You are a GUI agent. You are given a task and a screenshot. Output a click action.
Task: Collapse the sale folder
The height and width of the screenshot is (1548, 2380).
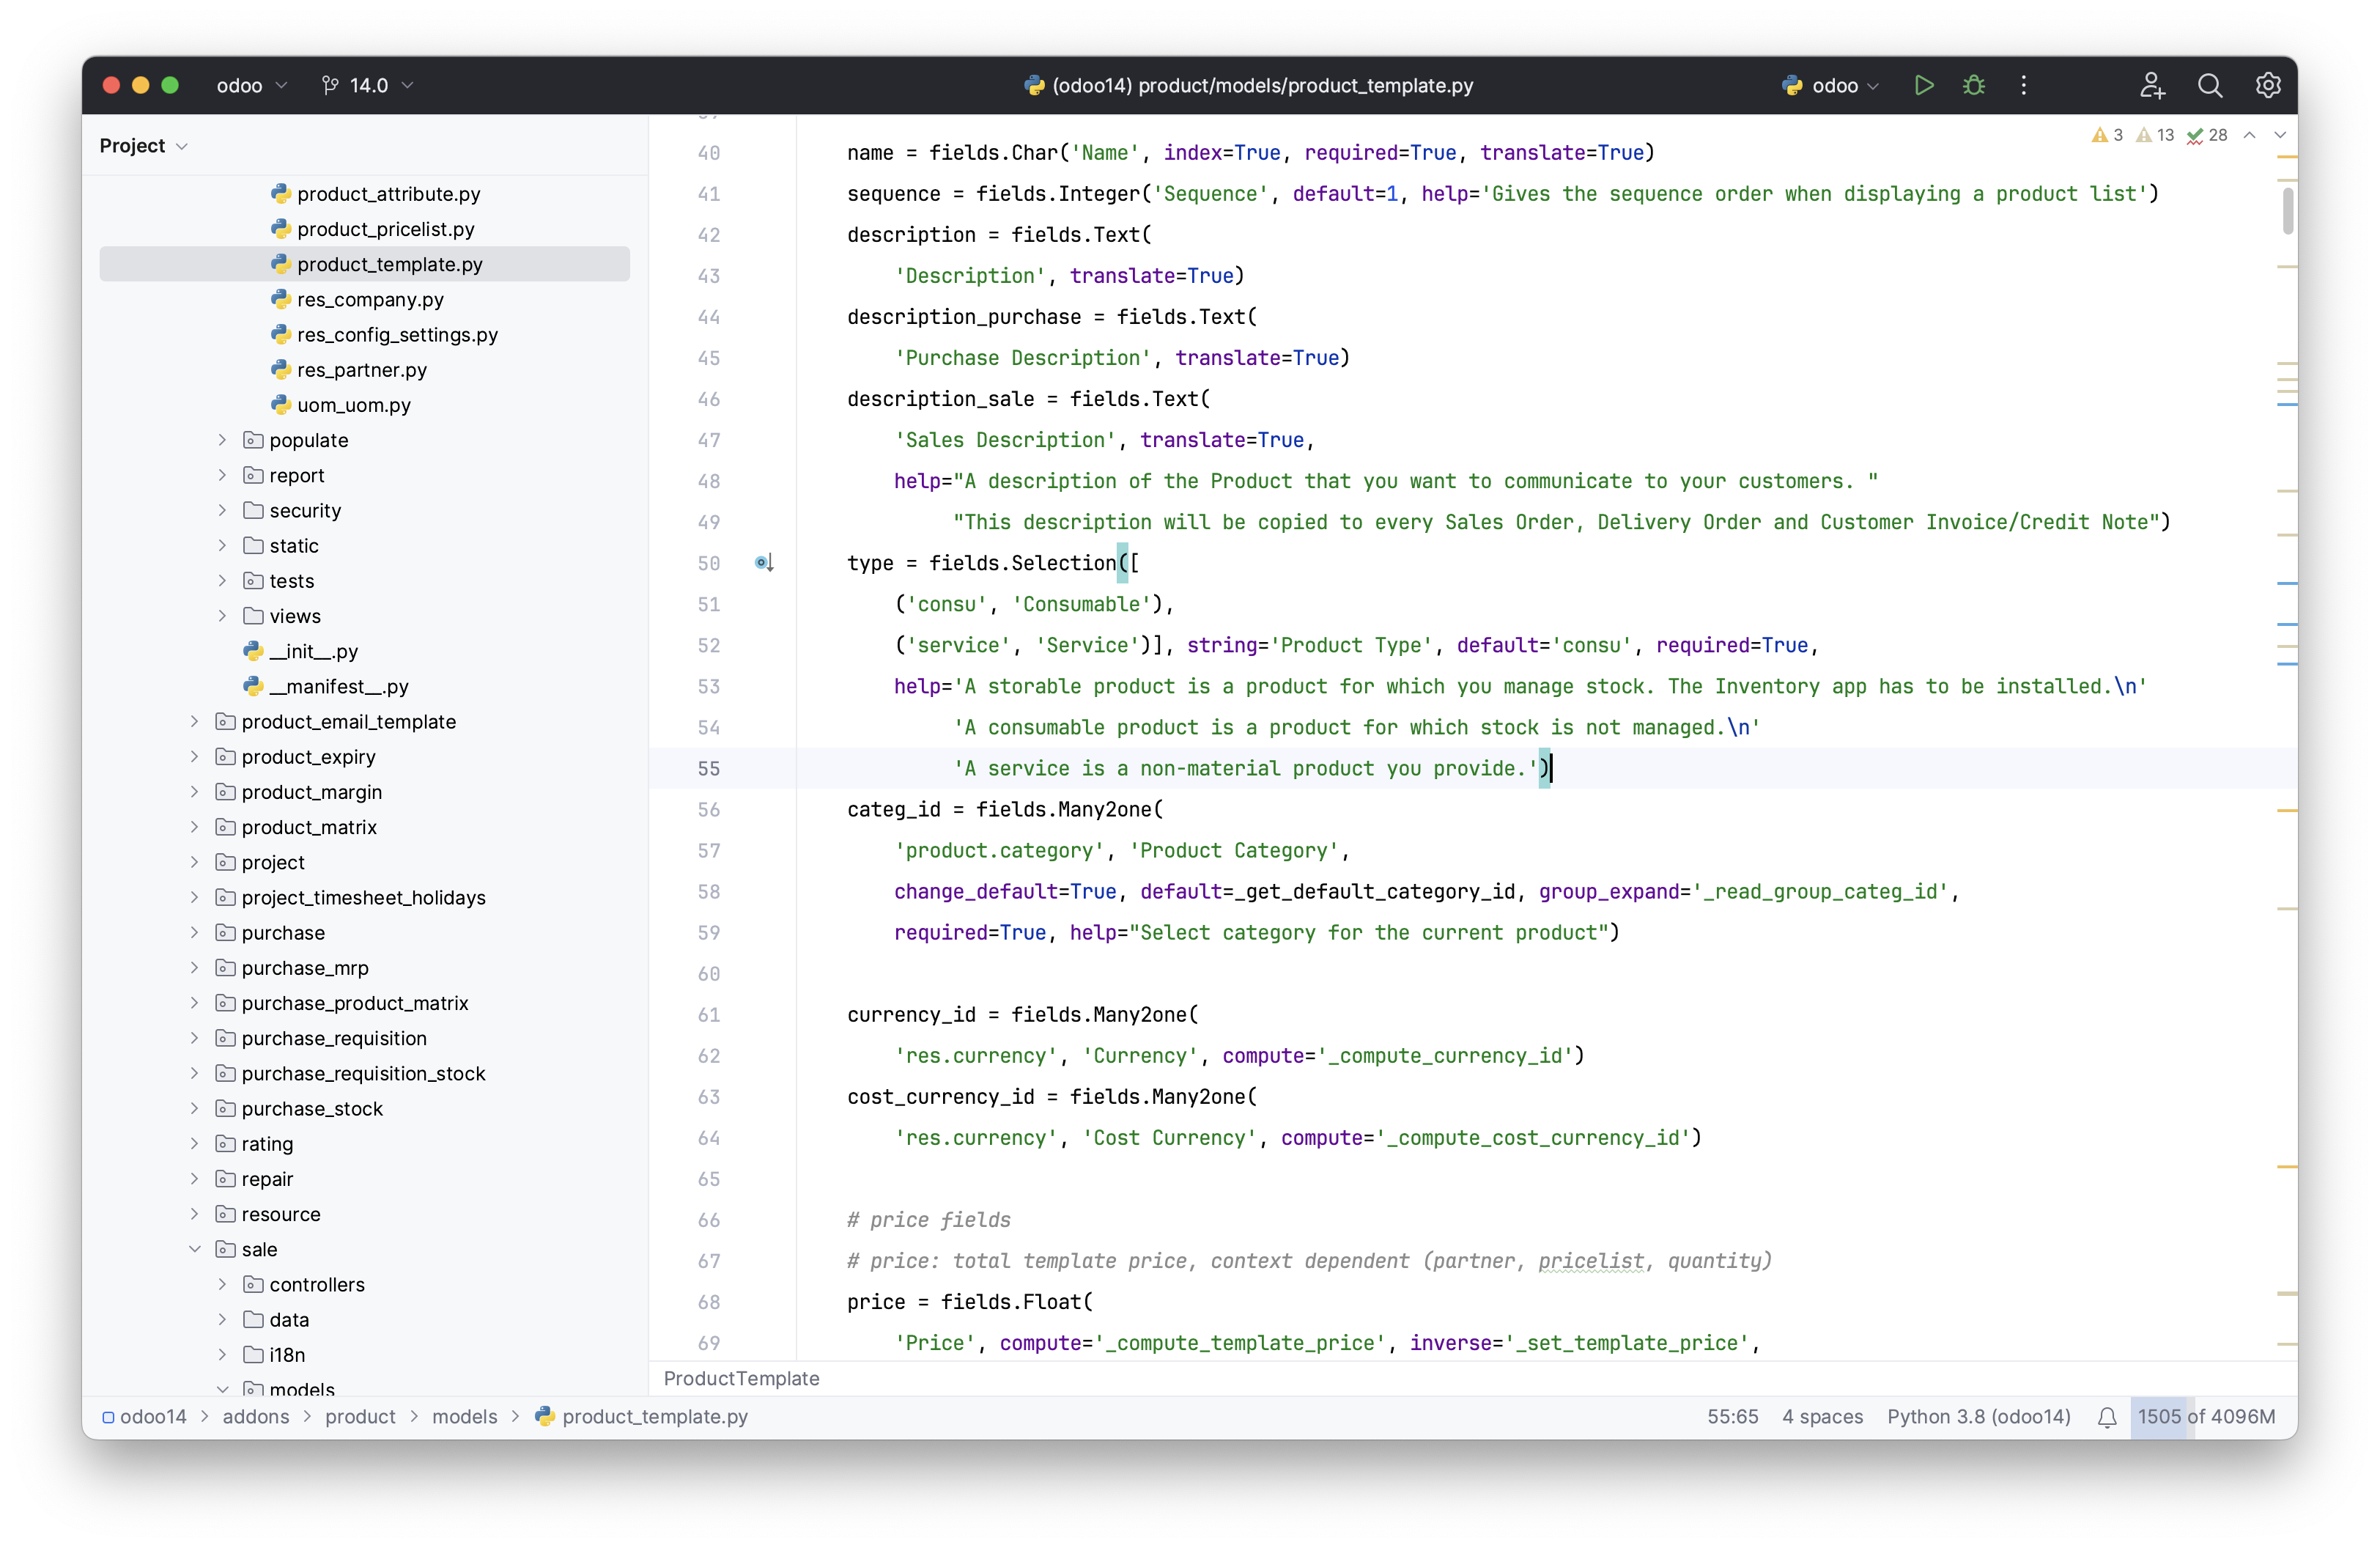[x=194, y=1249]
